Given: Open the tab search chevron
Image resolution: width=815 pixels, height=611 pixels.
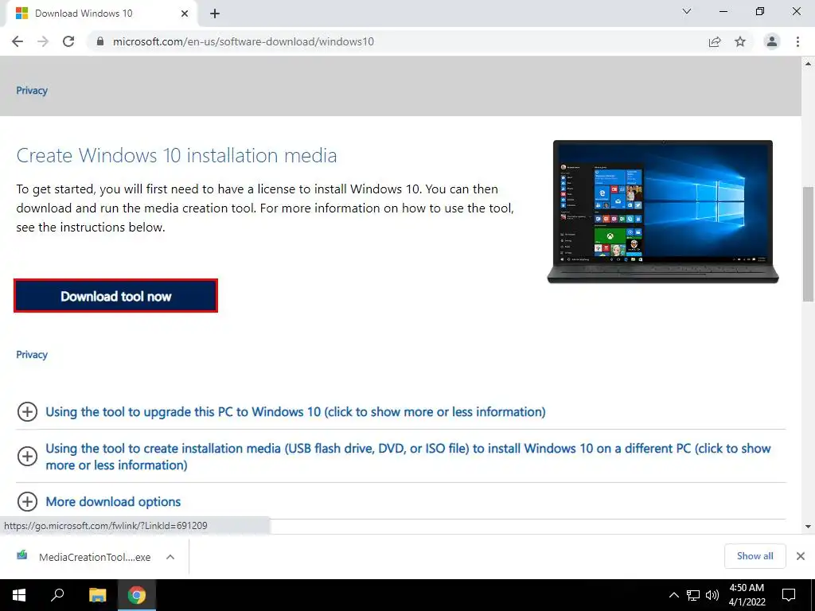Looking at the screenshot, I should click(687, 11).
